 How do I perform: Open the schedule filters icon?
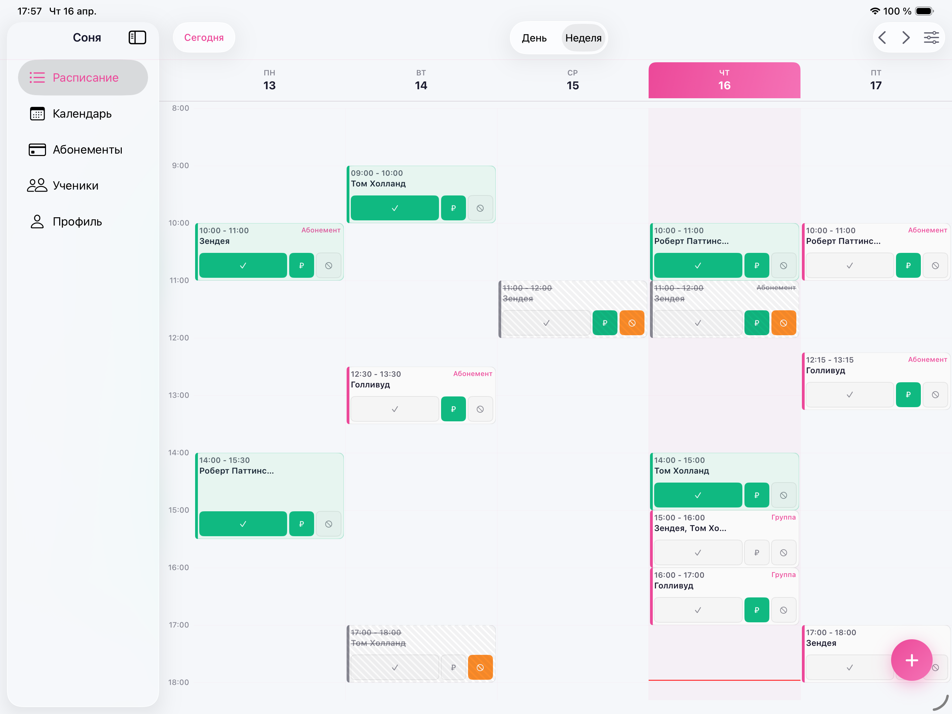[932, 37]
